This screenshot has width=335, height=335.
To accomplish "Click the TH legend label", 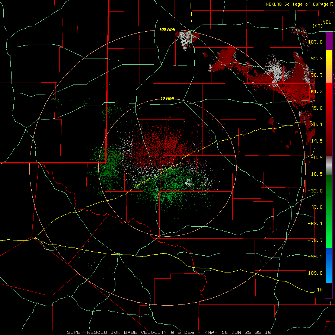I will coord(320,290).
